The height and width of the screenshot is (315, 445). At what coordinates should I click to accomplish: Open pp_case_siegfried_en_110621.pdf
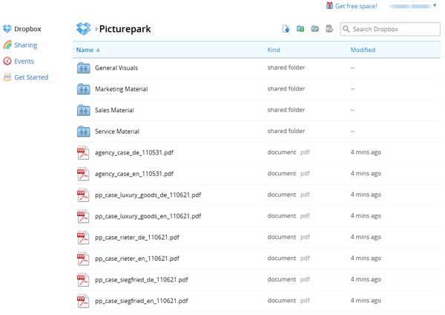click(x=142, y=301)
